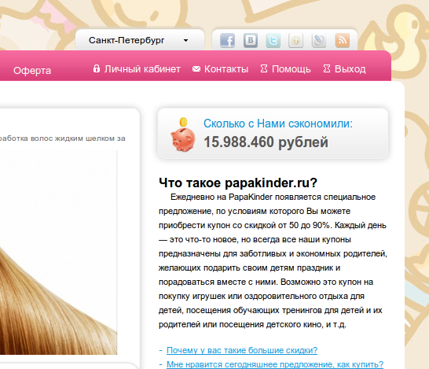Log out via Выход
This screenshot has height=369, width=429.
click(x=350, y=69)
